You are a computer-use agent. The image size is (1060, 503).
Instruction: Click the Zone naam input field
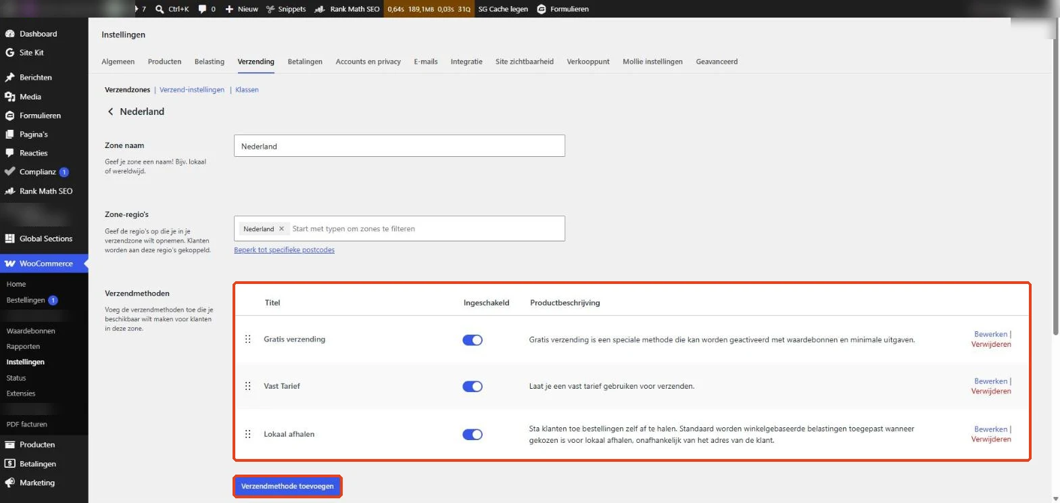pyautogui.click(x=400, y=146)
